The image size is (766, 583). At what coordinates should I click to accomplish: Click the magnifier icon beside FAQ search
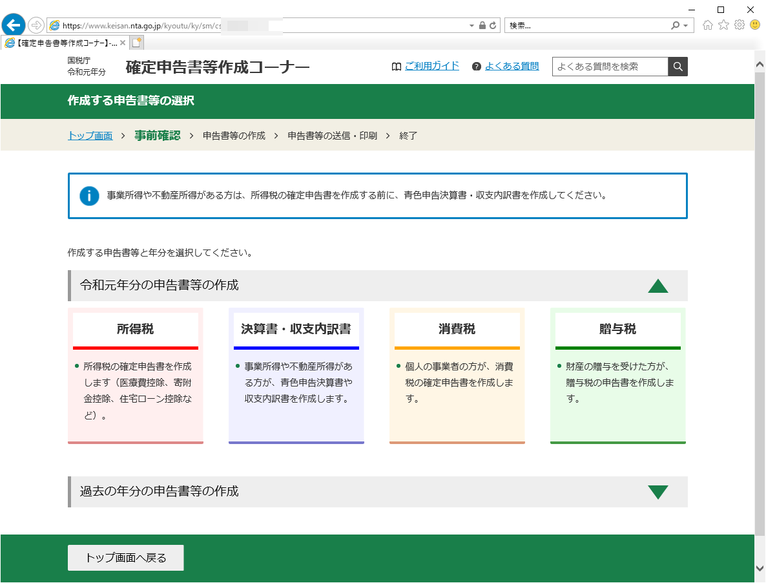[x=678, y=67]
